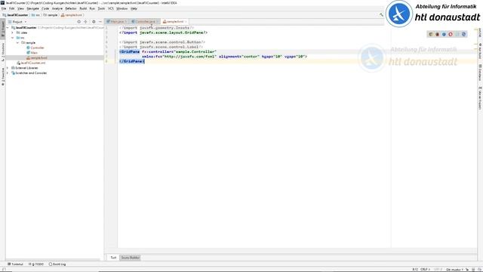Open the Help menu
483x272 pixels.
click(134, 8)
